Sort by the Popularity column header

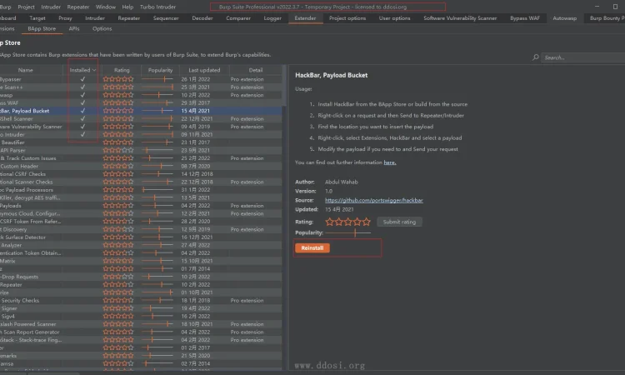click(x=160, y=70)
